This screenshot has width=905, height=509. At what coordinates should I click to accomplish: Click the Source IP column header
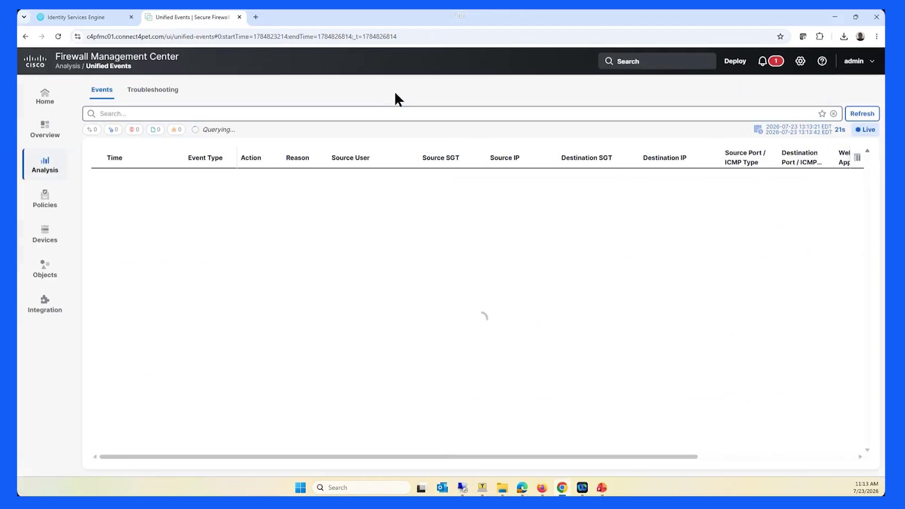coord(504,158)
